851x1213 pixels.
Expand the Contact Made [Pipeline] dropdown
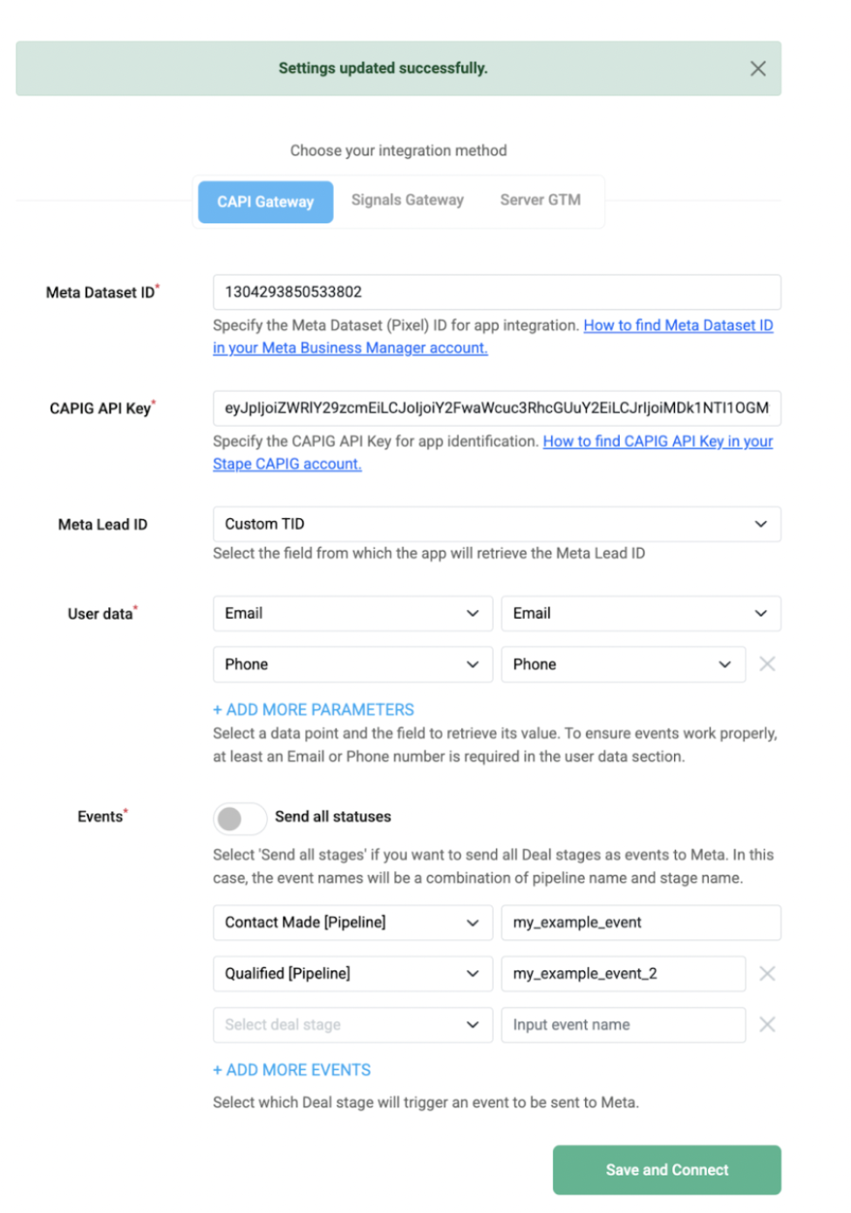pos(352,922)
